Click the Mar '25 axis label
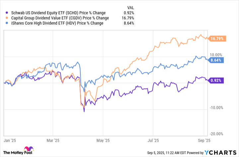The width and height of the screenshot is (239, 157). 53,140
